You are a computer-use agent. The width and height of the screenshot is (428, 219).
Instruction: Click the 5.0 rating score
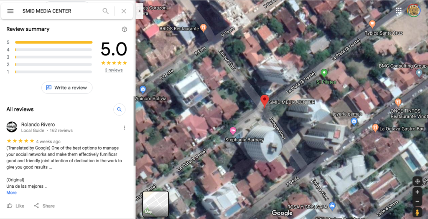coord(114,49)
